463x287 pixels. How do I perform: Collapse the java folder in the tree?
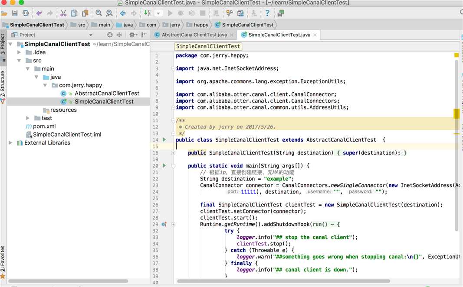point(36,77)
